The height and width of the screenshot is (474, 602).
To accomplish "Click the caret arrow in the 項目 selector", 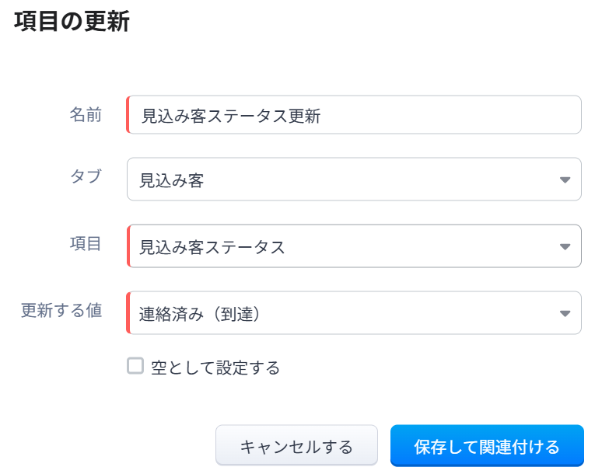I will pyautogui.click(x=565, y=247).
